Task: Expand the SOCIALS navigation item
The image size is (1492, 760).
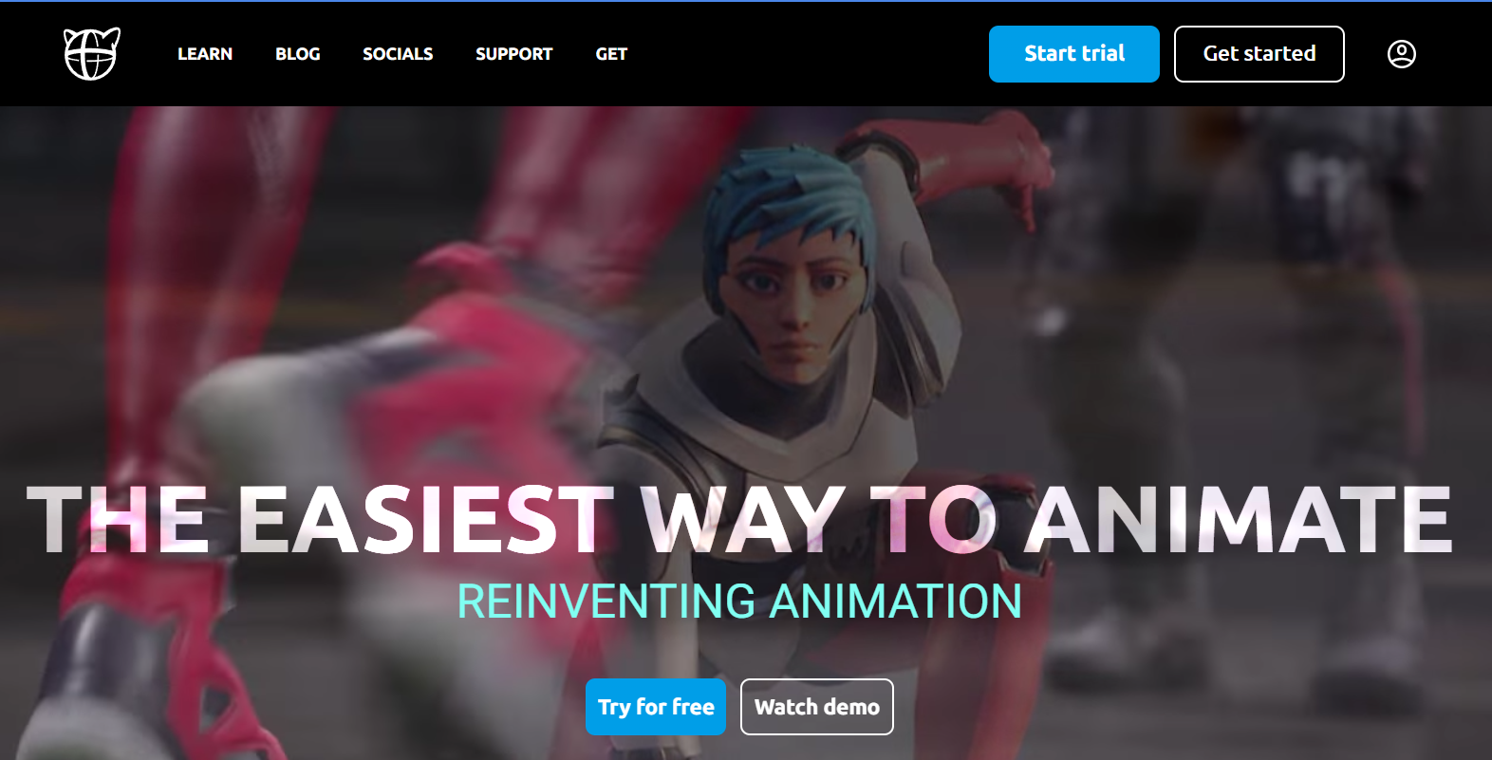Action: pyautogui.click(x=398, y=54)
